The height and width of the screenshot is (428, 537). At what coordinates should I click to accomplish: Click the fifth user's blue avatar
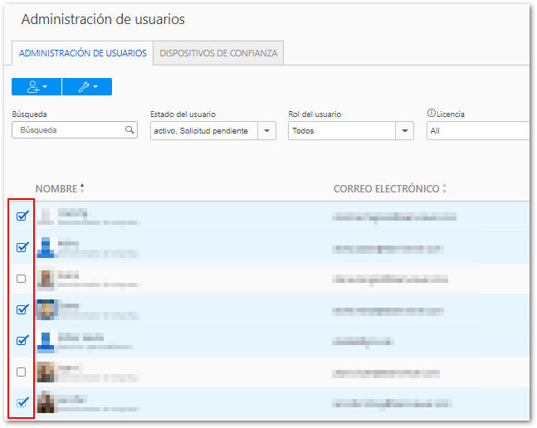pyautogui.click(x=46, y=342)
